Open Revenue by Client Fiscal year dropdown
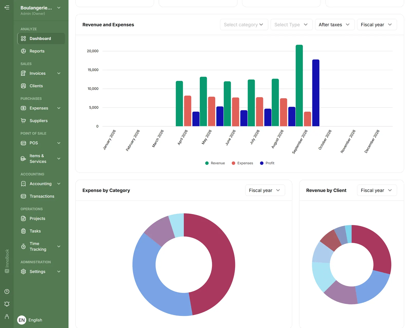Viewport: 411px width, 328px height. click(x=377, y=190)
